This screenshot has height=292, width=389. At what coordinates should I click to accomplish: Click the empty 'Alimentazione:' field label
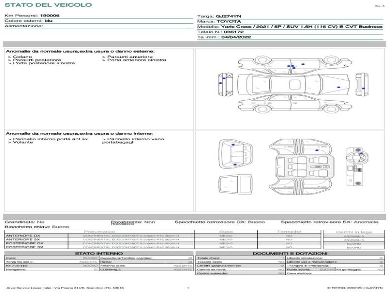click(24, 26)
